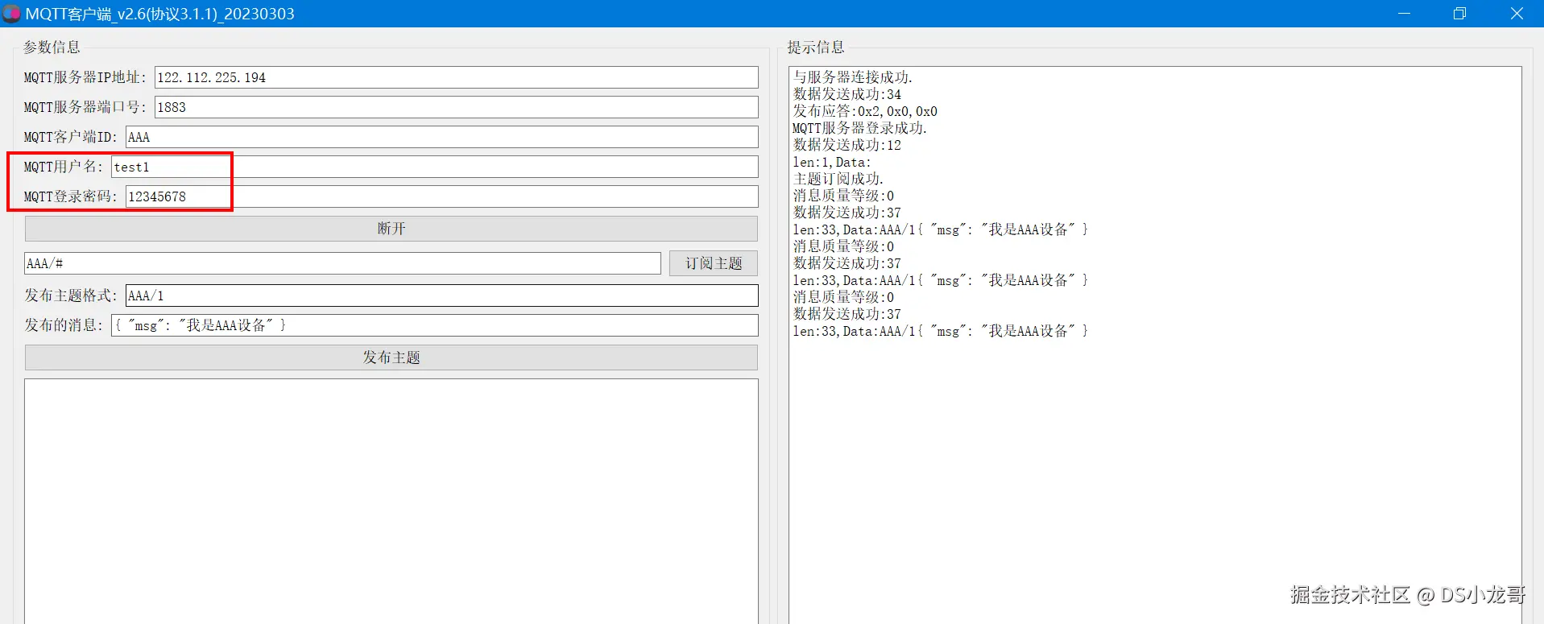Click the 发布的消息 label
1544x624 pixels.
64,325
